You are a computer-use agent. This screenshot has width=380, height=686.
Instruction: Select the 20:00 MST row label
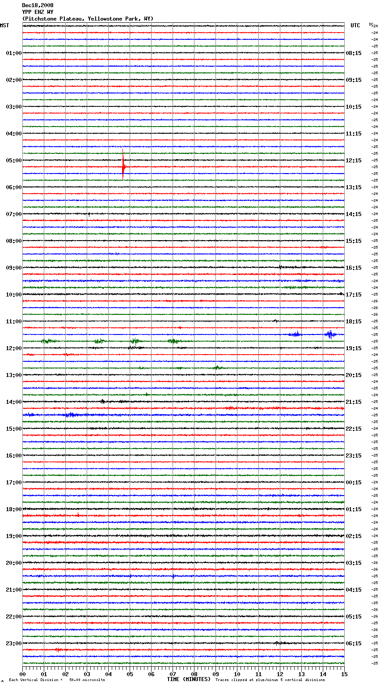click(14, 563)
